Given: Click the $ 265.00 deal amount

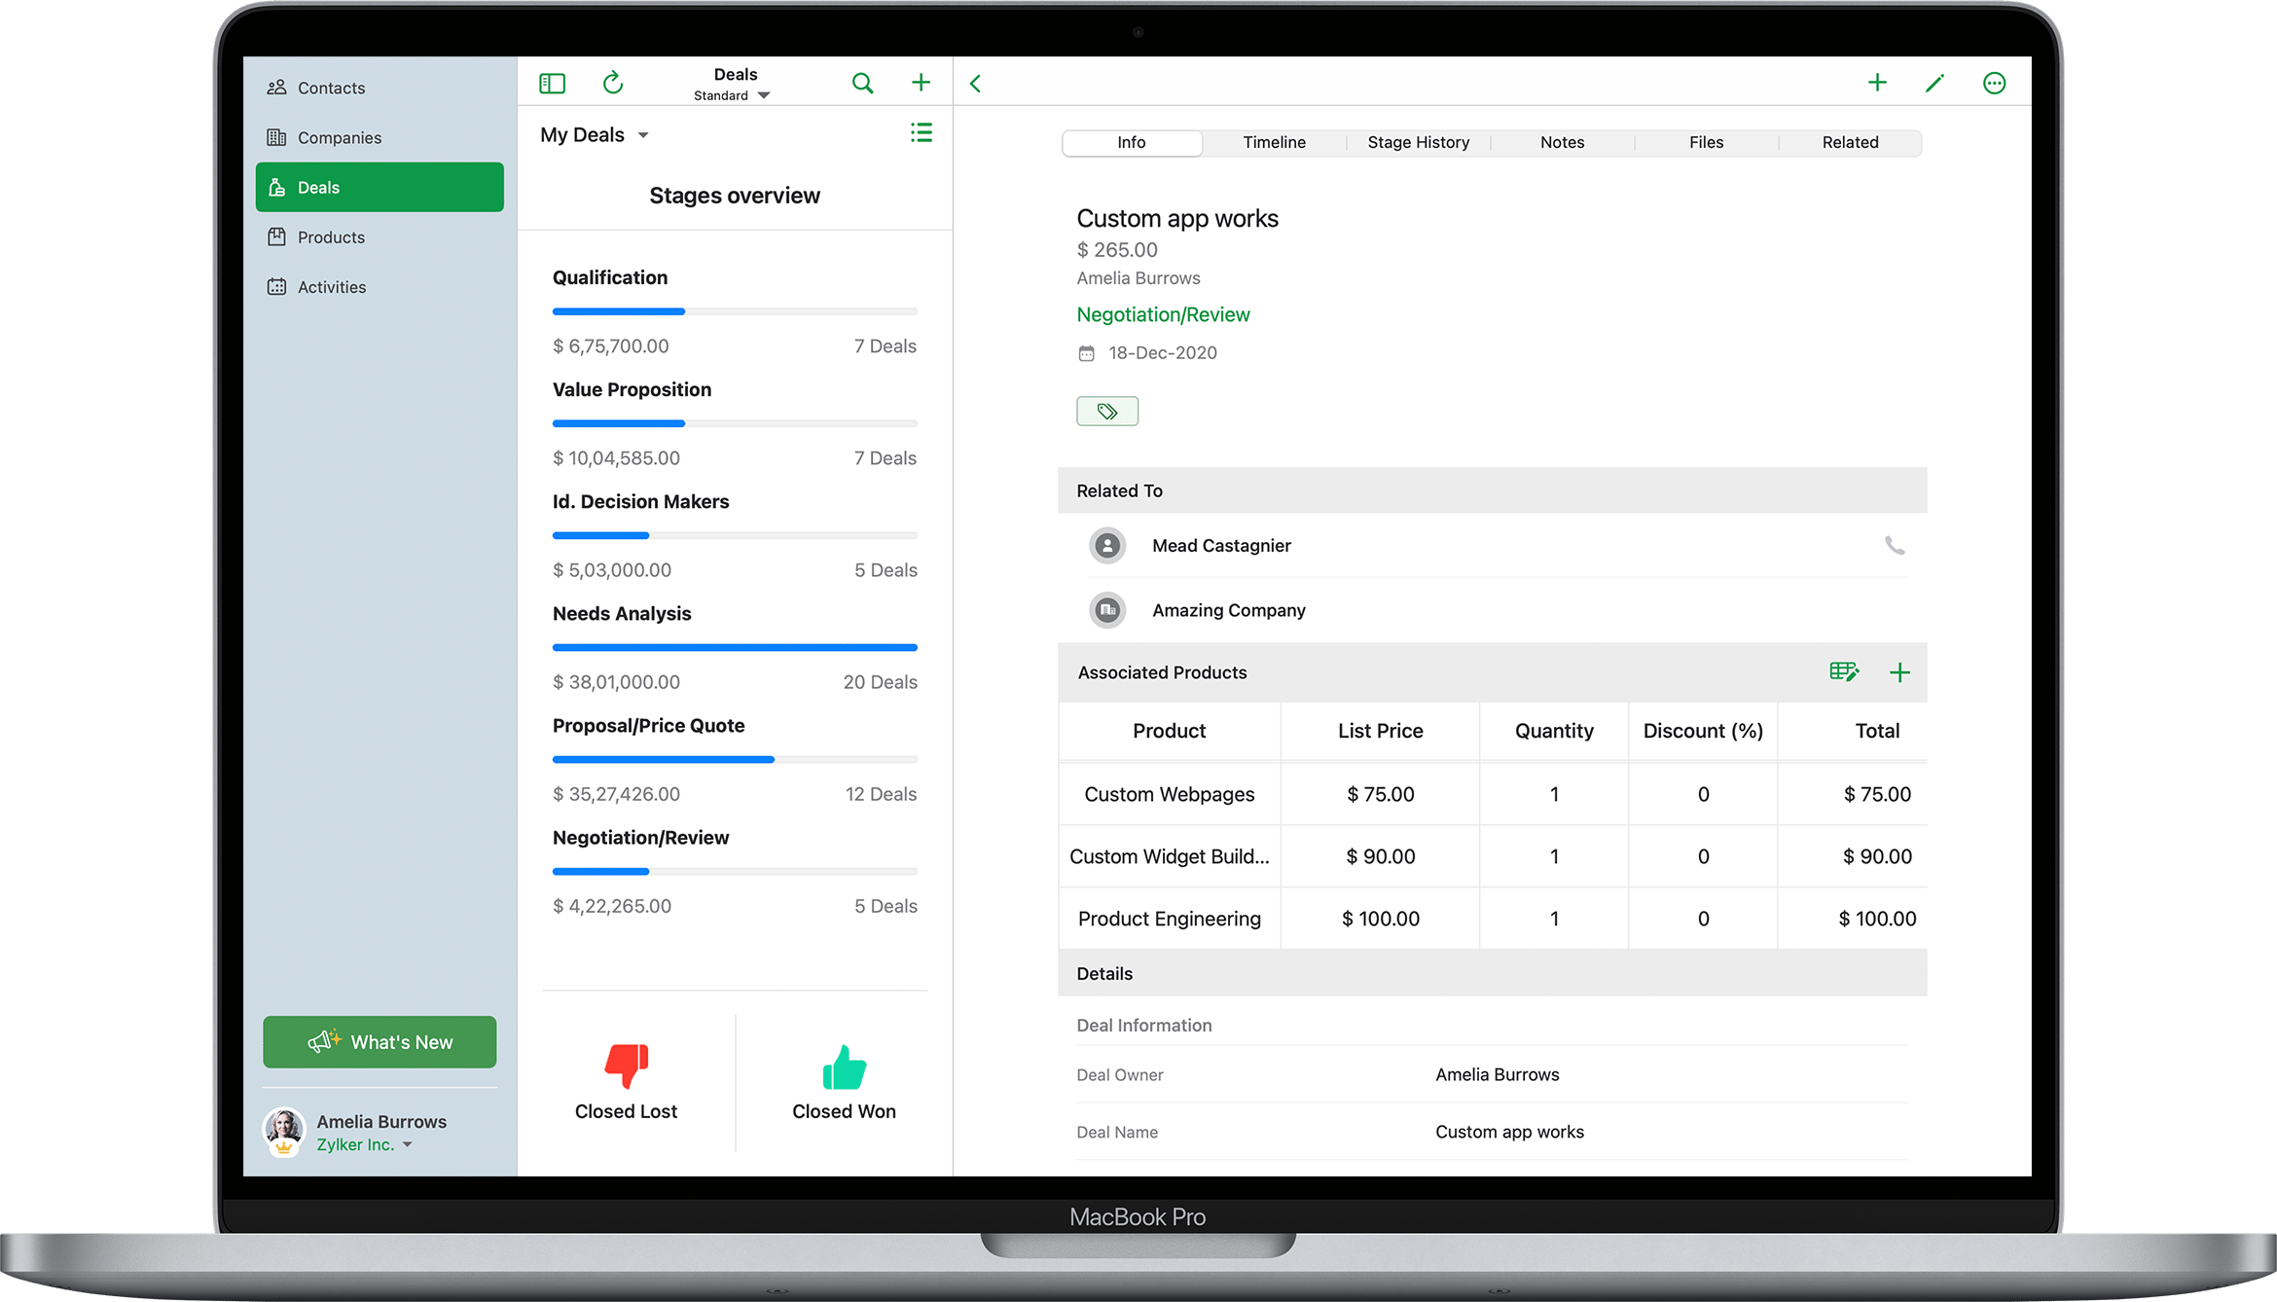Looking at the screenshot, I should [1117, 250].
